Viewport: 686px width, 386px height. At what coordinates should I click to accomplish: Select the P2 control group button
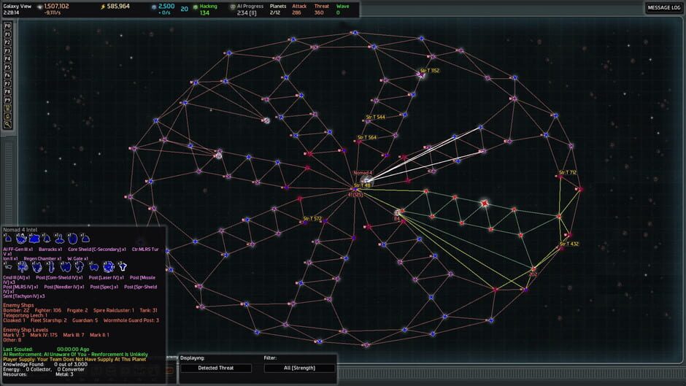coord(7,42)
